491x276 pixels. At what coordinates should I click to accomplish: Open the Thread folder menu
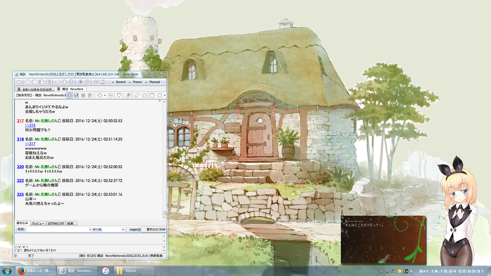coord(152,82)
